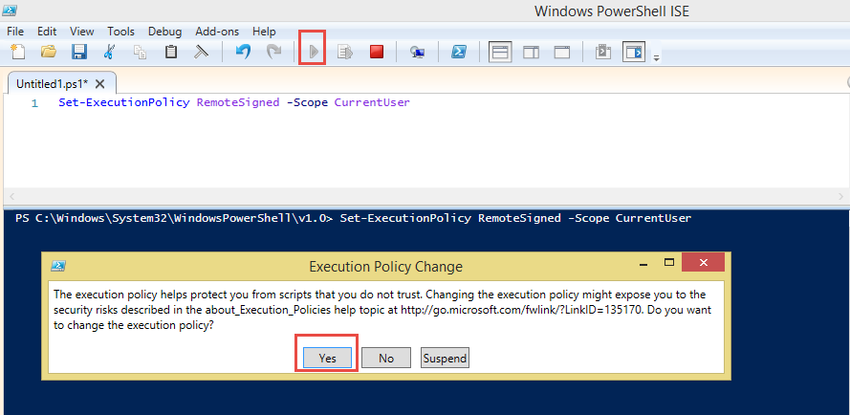Image resolution: width=850 pixels, height=415 pixels.
Task: Show script pane top layout
Action: pos(500,52)
